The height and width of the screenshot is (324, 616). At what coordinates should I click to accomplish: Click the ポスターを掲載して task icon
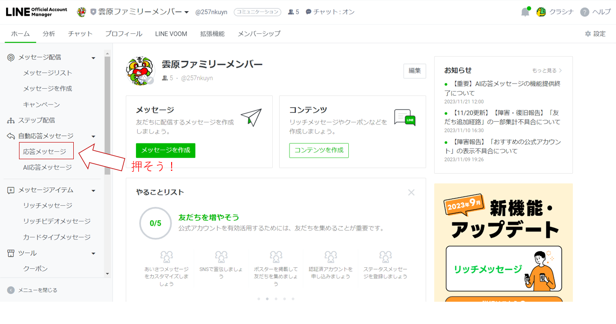(x=276, y=257)
